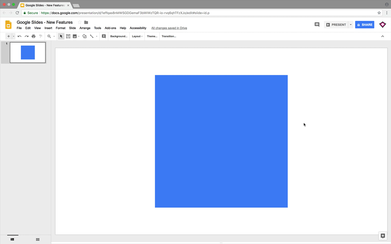391x244 pixels.
Task: Close the Google Slides browser tab
Action: point(68,5)
